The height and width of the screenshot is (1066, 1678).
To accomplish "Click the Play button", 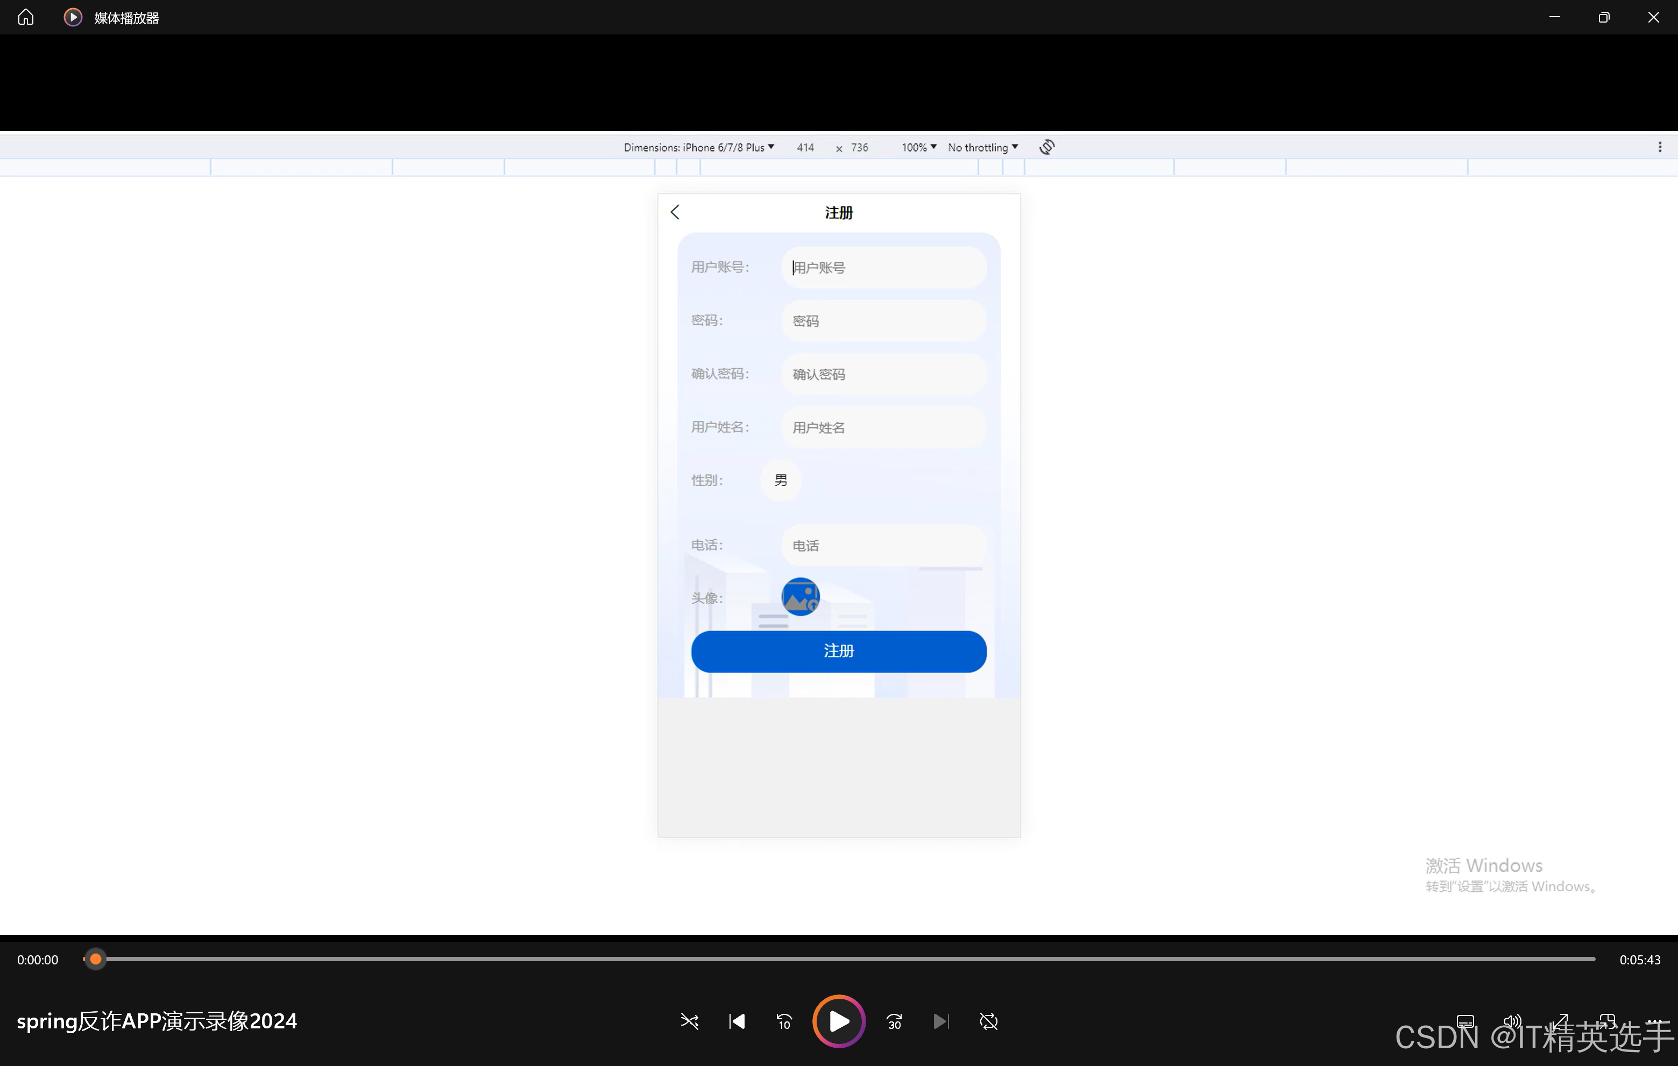I will 839,1021.
